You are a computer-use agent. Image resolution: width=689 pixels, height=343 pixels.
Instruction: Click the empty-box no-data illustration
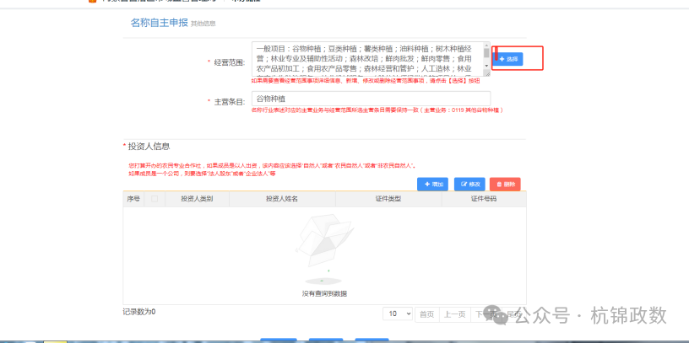(324, 249)
